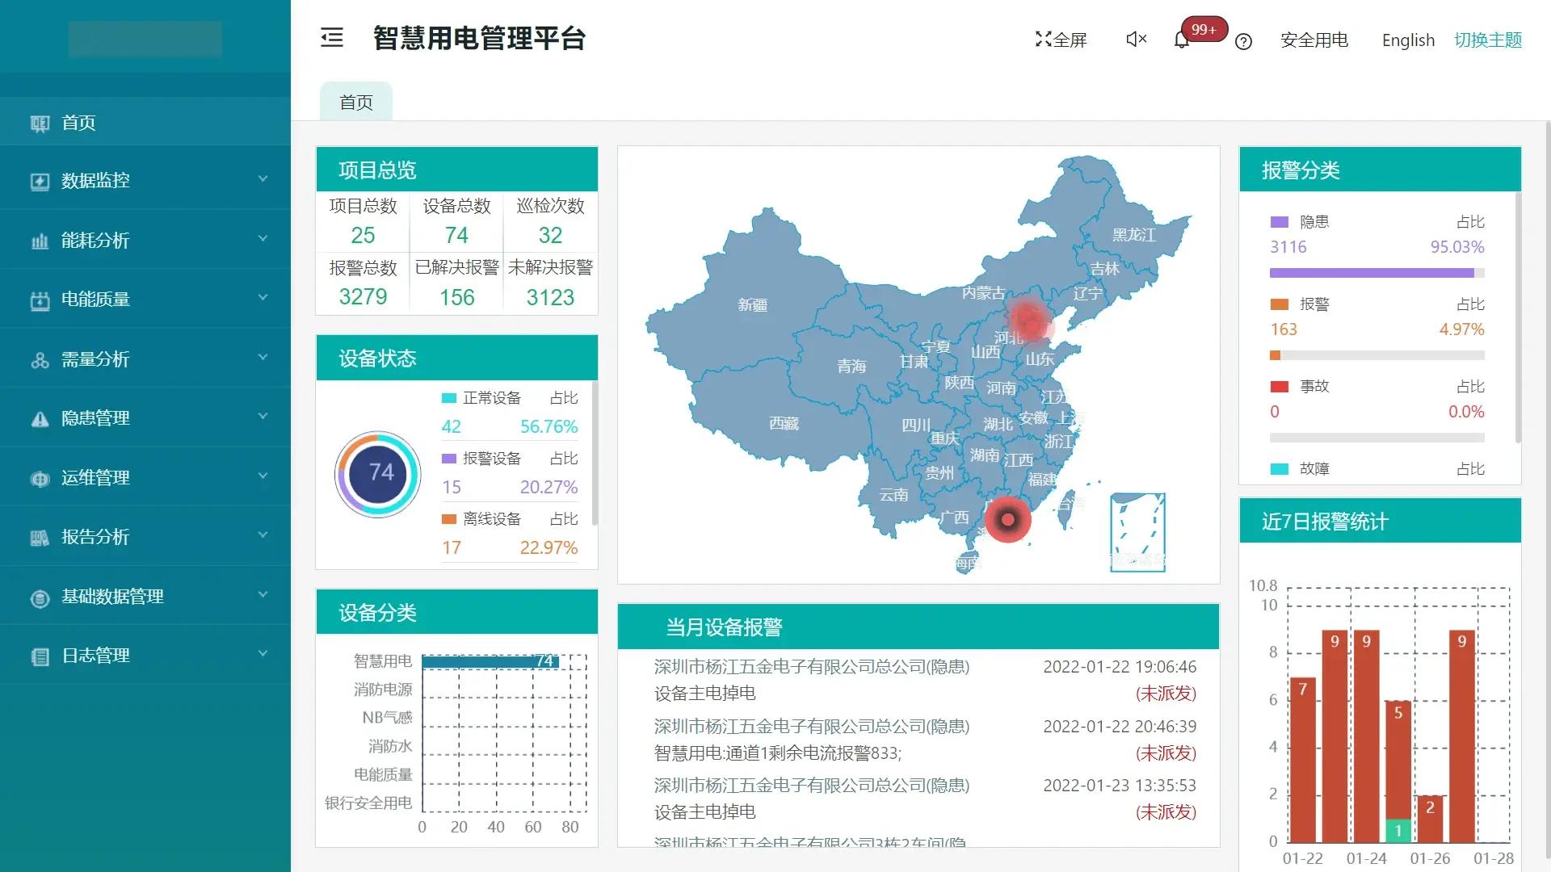Click the 日志管理 sidebar icon
Screen dimensions: 1551x872
coord(40,656)
